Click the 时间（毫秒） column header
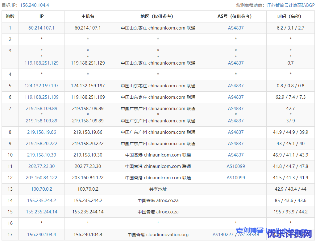Viewport: 316px width, 242px height. (290, 17)
